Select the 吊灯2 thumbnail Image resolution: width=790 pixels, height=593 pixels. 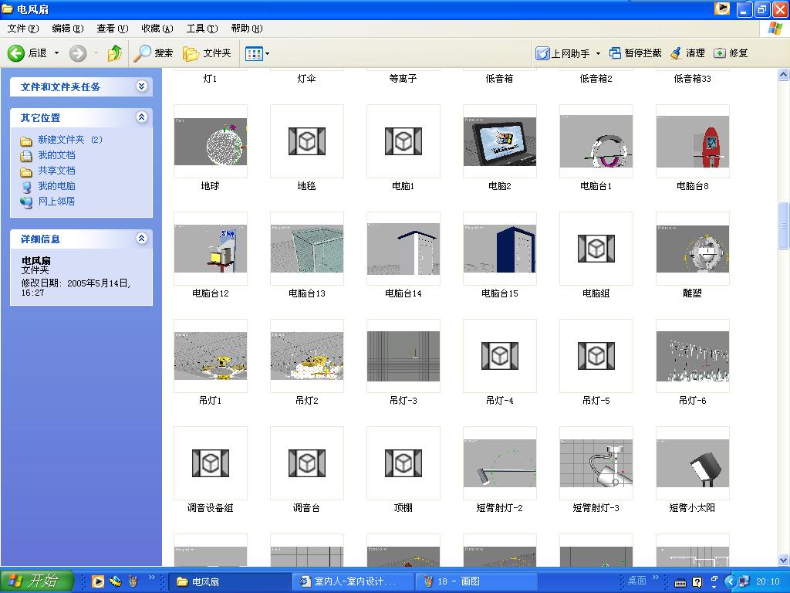307,356
